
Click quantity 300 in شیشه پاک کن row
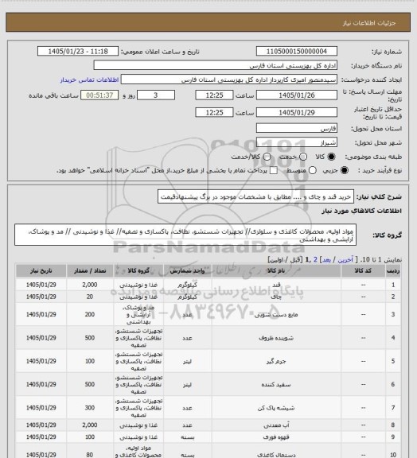pos(90,408)
